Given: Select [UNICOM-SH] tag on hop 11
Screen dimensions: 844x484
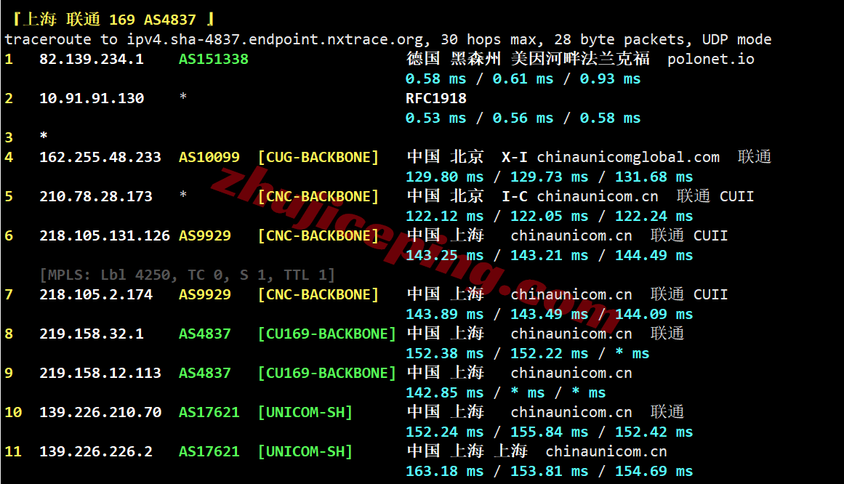Looking at the screenshot, I should point(305,452).
